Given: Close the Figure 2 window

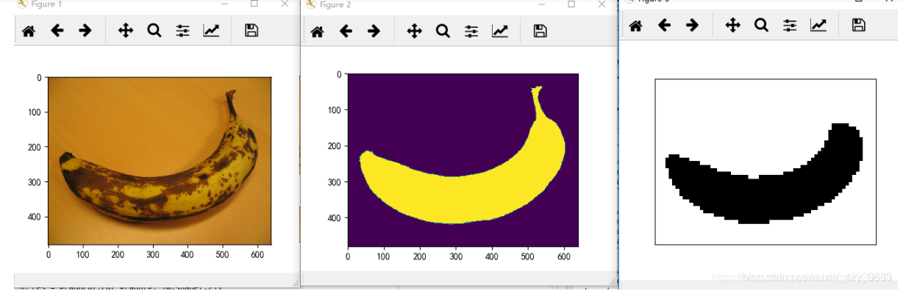Looking at the screenshot, I should tap(602, 4).
